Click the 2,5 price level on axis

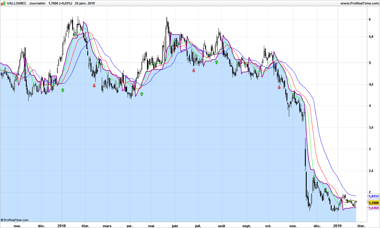click(x=371, y=171)
